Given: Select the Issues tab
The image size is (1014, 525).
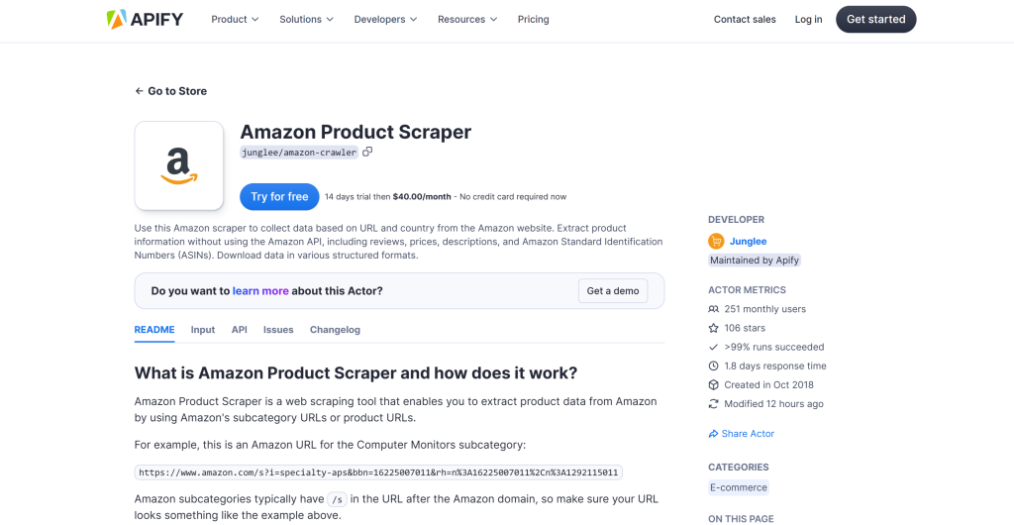Looking at the screenshot, I should pos(278,330).
